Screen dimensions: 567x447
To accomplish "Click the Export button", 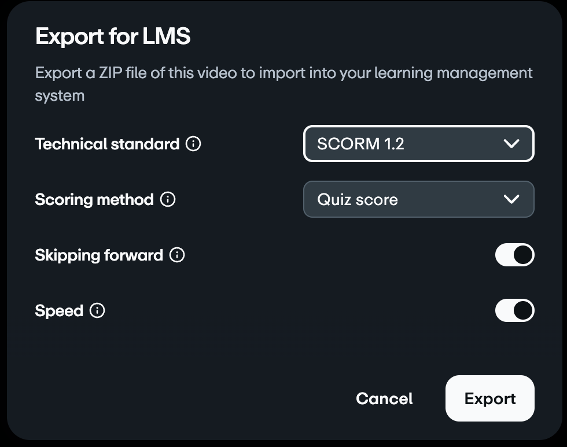I will [490, 398].
